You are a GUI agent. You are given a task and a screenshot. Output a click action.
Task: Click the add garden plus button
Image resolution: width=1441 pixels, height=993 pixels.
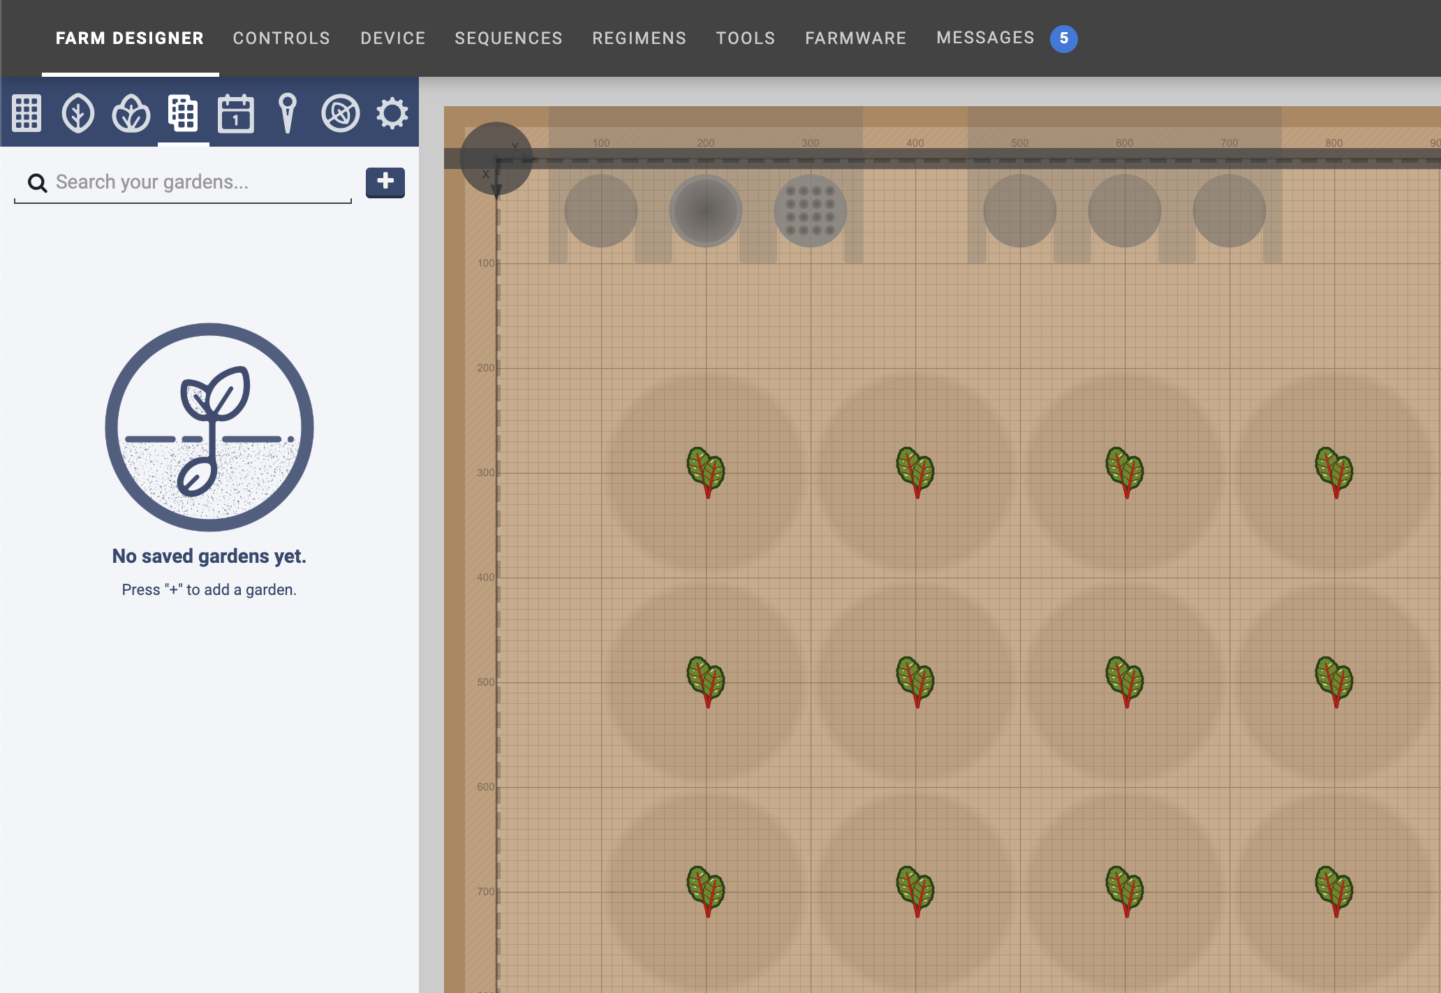tap(385, 182)
